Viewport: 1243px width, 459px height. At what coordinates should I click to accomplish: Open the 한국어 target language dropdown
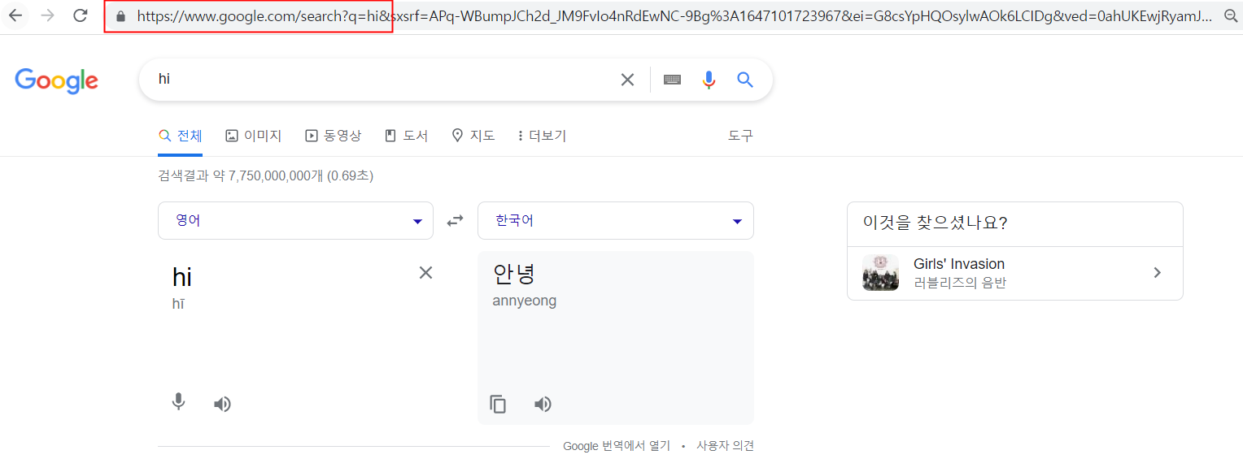point(615,221)
